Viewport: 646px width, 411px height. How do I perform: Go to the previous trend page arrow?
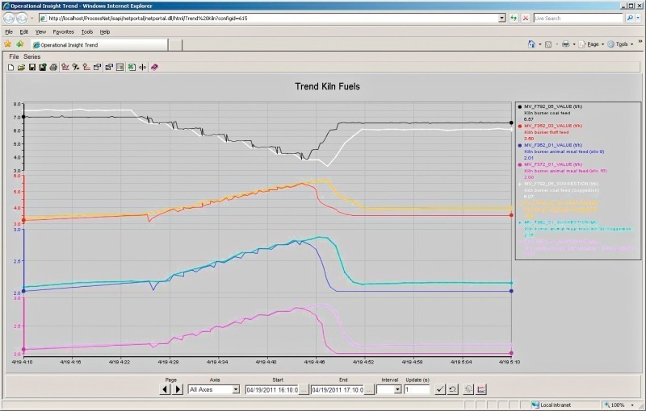click(166, 389)
